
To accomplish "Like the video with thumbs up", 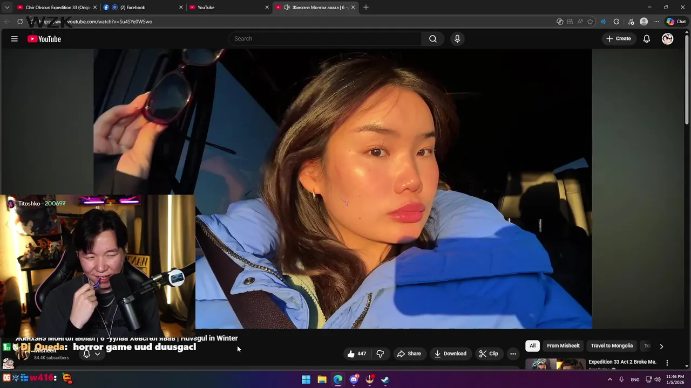I will click(357, 354).
